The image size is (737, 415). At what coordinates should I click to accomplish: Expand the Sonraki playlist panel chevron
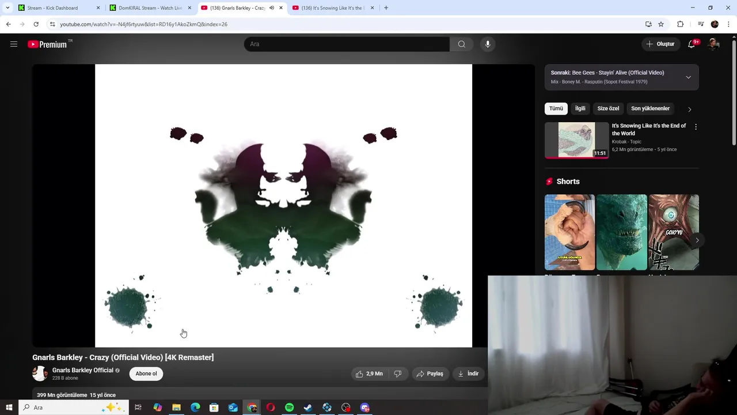[x=688, y=77]
